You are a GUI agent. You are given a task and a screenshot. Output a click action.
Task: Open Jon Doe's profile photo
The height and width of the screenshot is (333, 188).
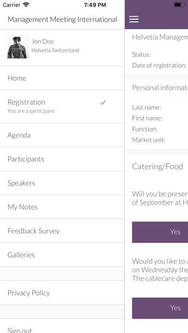[18, 47]
